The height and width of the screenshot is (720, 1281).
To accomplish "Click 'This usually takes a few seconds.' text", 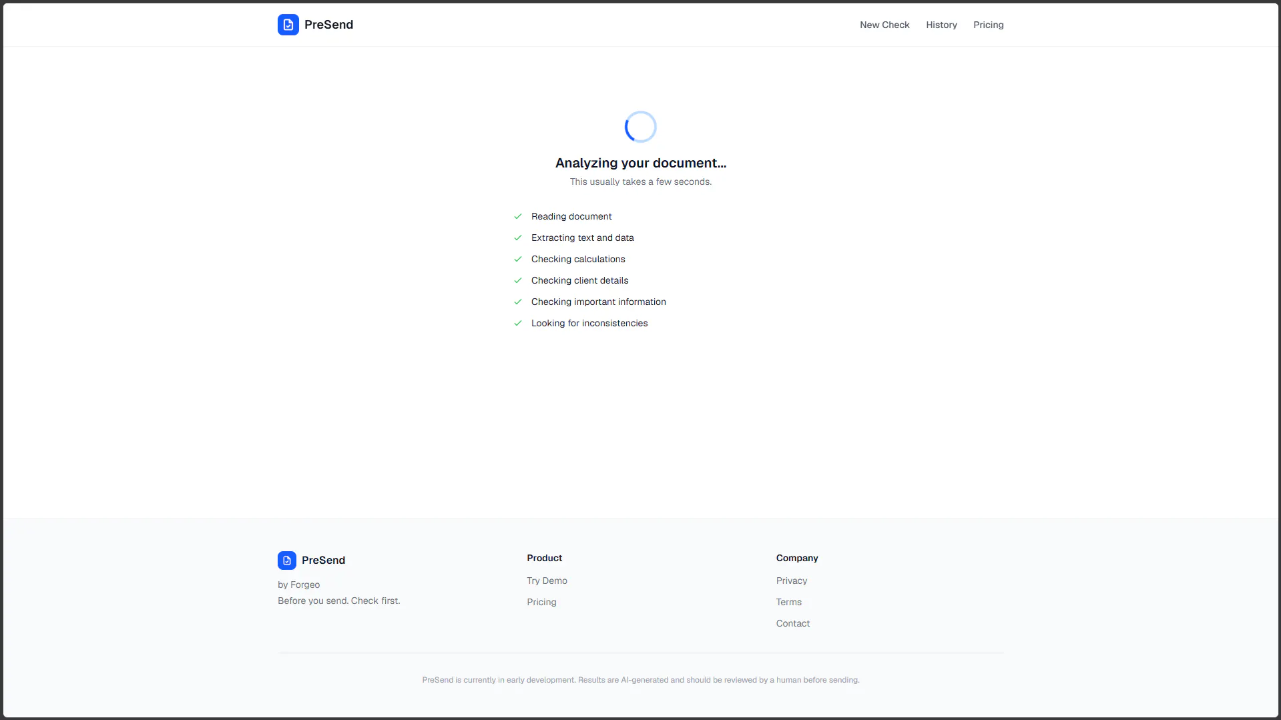I will click(641, 182).
